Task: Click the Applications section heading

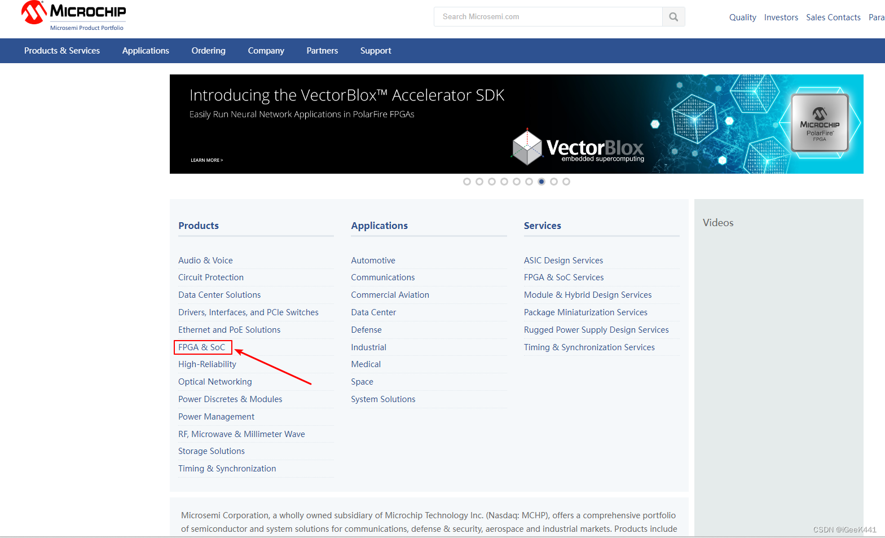Action: click(379, 226)
